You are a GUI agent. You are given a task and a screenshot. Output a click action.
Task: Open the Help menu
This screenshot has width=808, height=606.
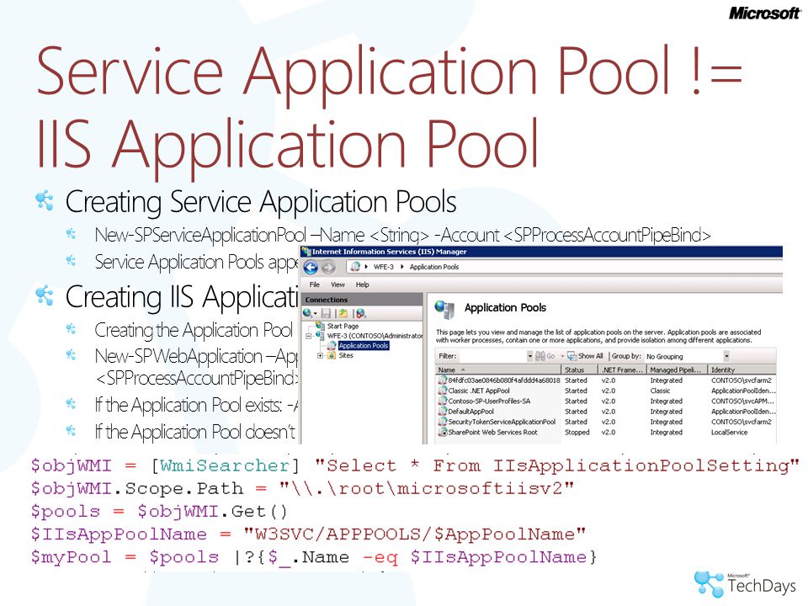click(362, 284)
